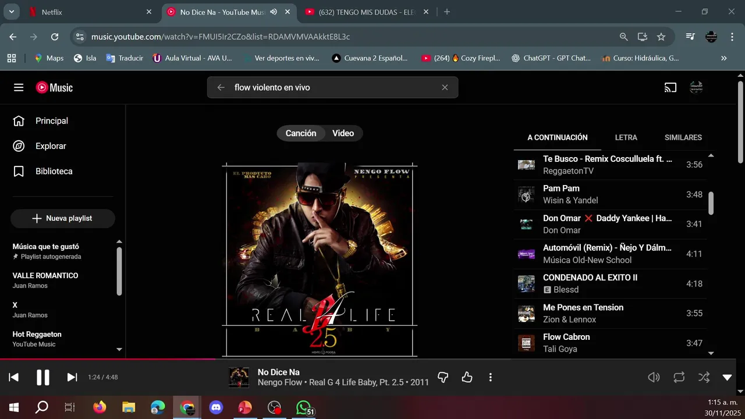This screenshot has height=419, width=745.
Task: Select the LETRA tab
Action: 626,138
